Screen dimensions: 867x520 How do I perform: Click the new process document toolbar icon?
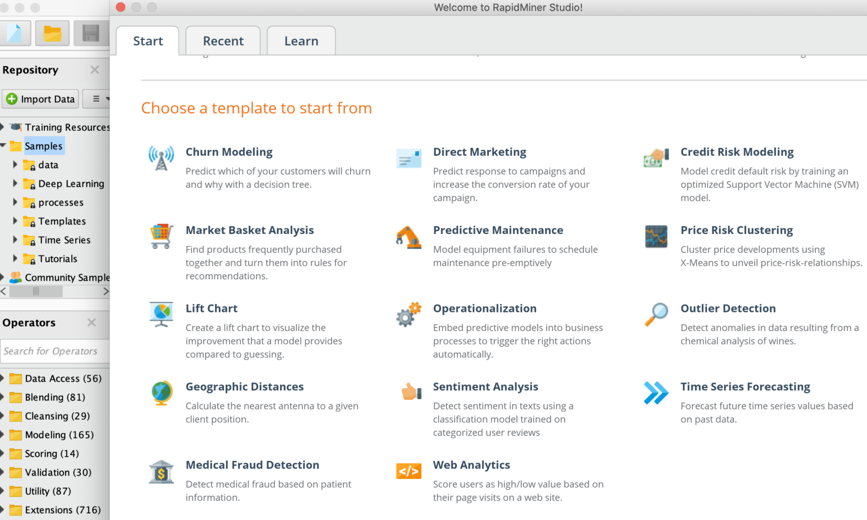tap(14, 33)
